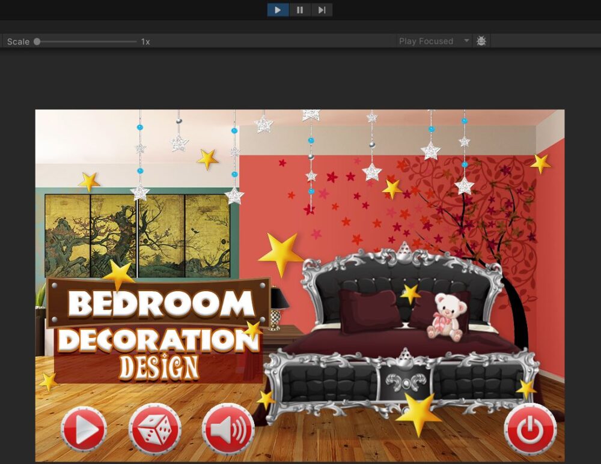Start the game with the red play button
The image size is (601, 464).
(x=84, y=429)
